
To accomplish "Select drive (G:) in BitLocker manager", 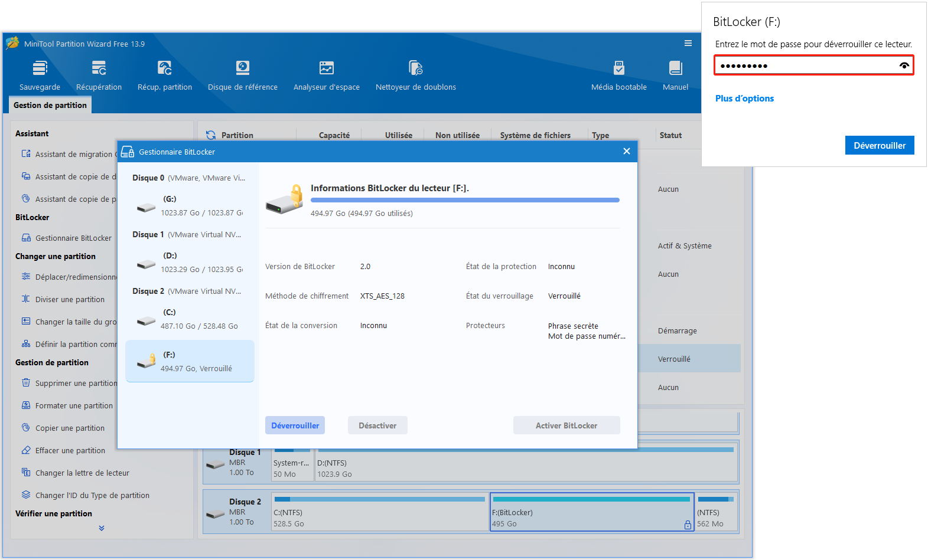I will [190, 206].
